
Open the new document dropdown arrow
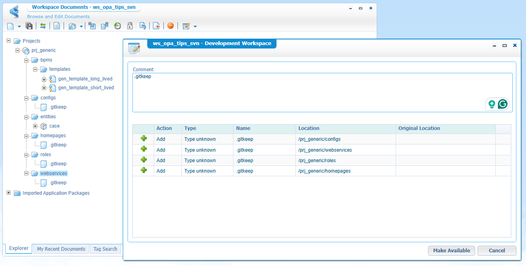19,27
